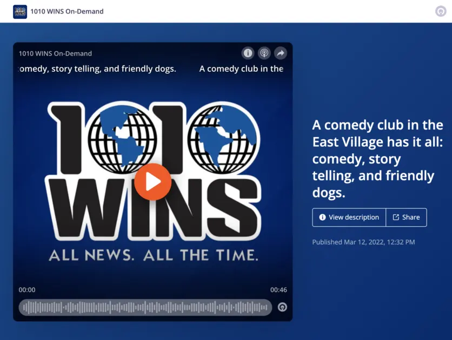Click the Omny logo beside the waveform

click(282, 307)
